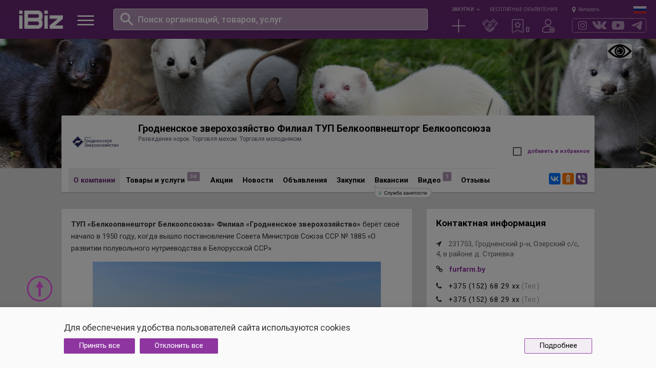656x368 pixels.
Task: Expand the Закупки dropdown in header
Action: (x=465, y=9)
